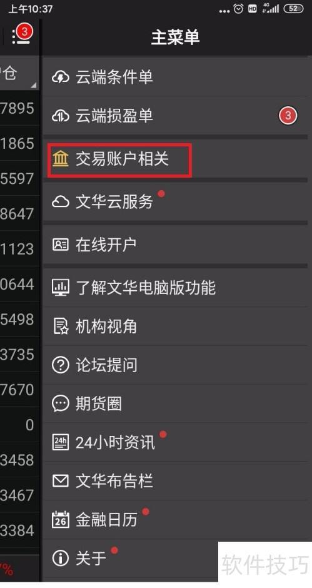Tap the cloud lightning icon for 云端条件单
The image size is (312, 588).
61,78
